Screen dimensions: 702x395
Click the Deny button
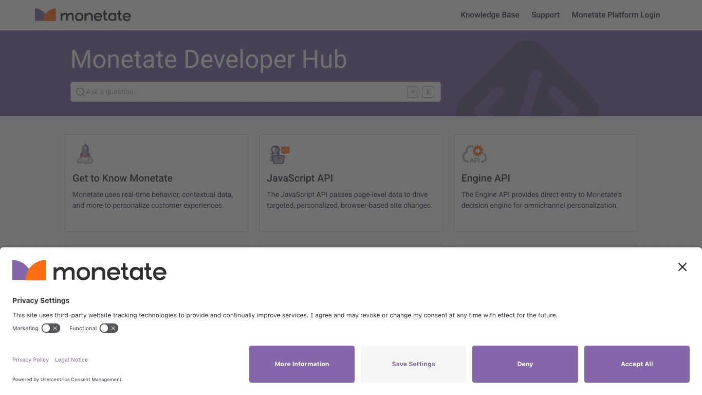(x=525, y=364)
